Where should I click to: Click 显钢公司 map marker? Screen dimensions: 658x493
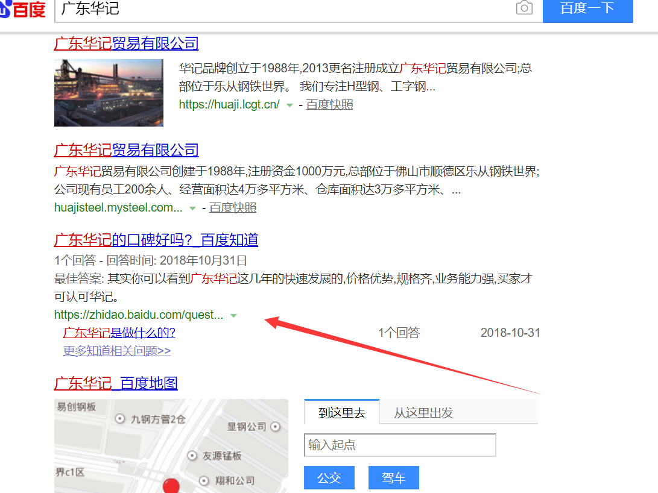coord(276,426)
